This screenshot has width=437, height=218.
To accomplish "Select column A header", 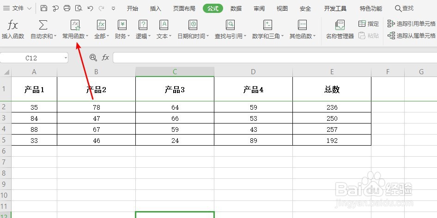I will 34,72.
